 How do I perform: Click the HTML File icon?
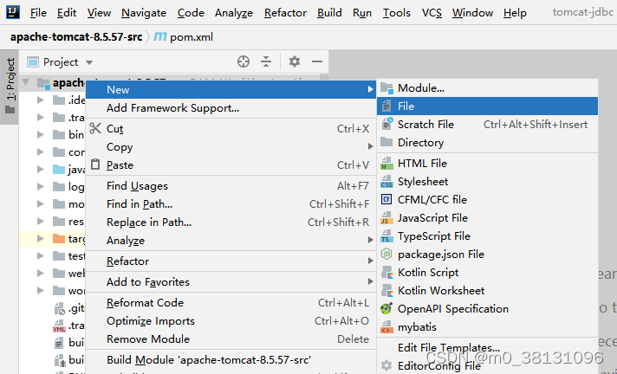tap(386, 164)
